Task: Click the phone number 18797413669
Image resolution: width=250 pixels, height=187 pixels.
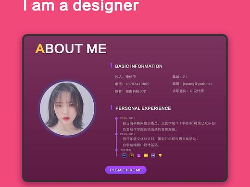Action: [x=137, y=84]
